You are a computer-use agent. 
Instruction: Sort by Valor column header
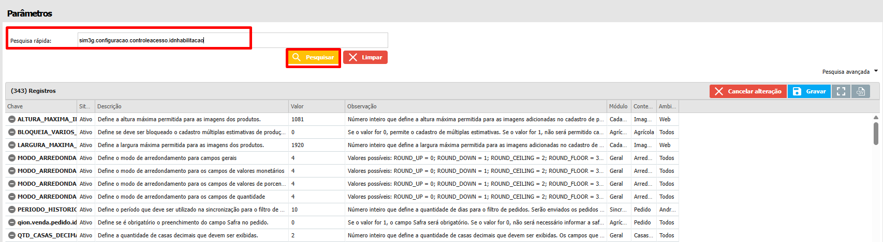coord(317,106)
